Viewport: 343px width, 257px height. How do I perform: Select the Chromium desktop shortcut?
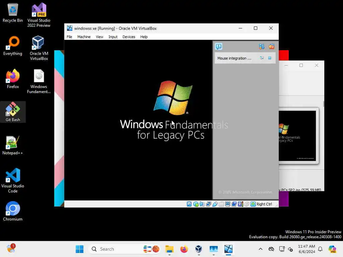13,211
